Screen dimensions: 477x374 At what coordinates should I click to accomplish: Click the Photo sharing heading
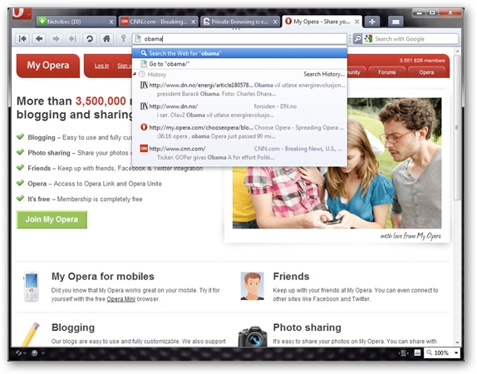click(x=307, y=327)
